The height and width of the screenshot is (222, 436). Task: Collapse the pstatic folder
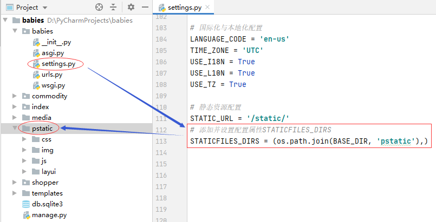pyautogui.click(x=15, y=129)
